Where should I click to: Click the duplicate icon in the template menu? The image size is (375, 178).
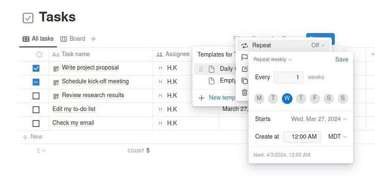point(244,81)
